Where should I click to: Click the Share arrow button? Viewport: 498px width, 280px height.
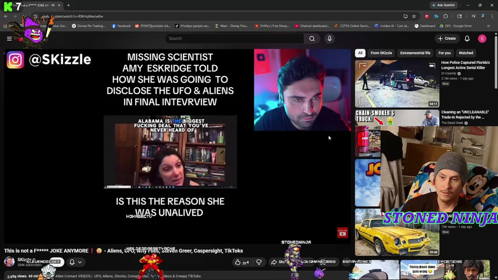[277, 262]
